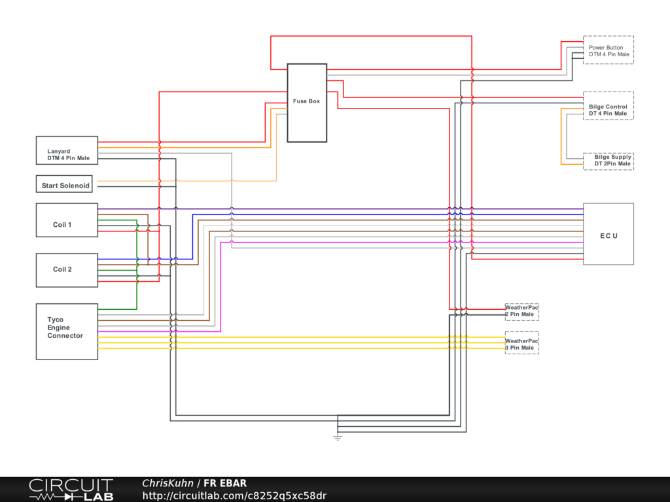670x502 pixels.
Task: Click the ChrisKuhn author name
Action: coord(167,483)
